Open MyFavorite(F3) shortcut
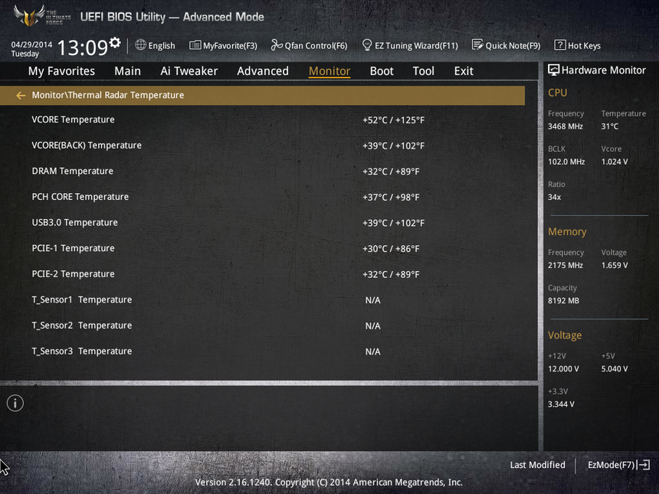Image resolution: width=659 pixels, height=494 pixels. (223, 45)
